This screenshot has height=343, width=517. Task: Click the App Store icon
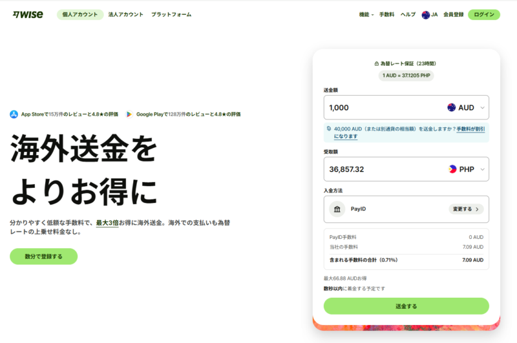[14, 114]
